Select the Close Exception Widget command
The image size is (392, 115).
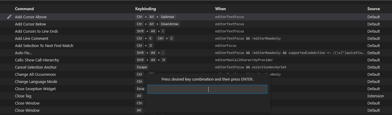pos(35,89)
